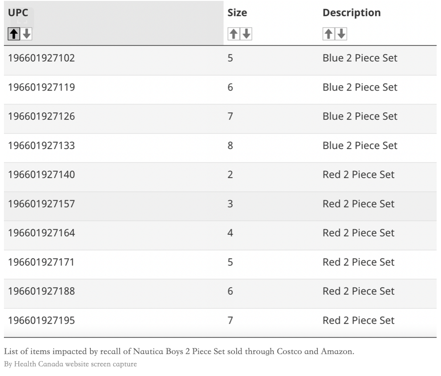Sort UPC column descending arrow

click(x=27, y=34)
